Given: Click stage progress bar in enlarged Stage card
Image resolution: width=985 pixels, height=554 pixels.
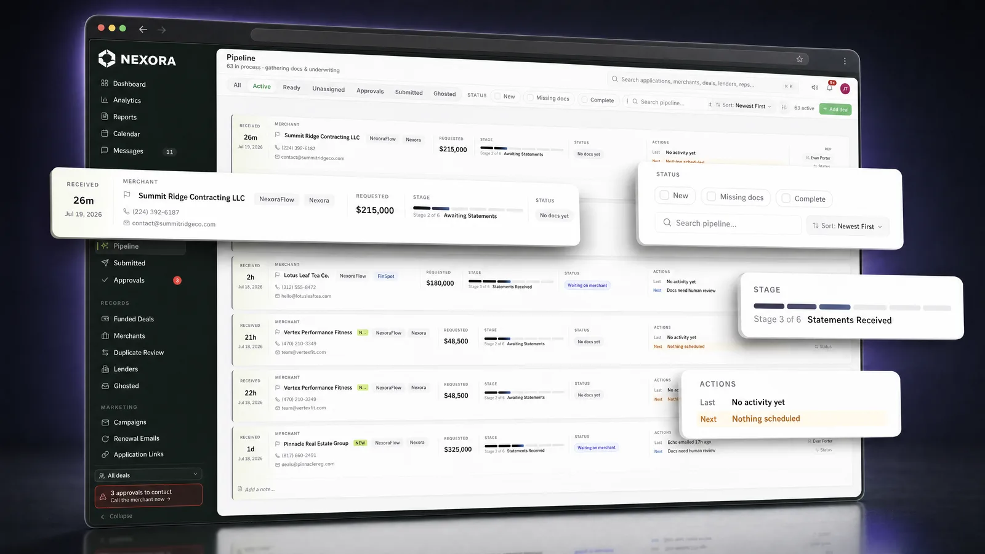Looking at the screenshot, I should click(x=852, y=307).
